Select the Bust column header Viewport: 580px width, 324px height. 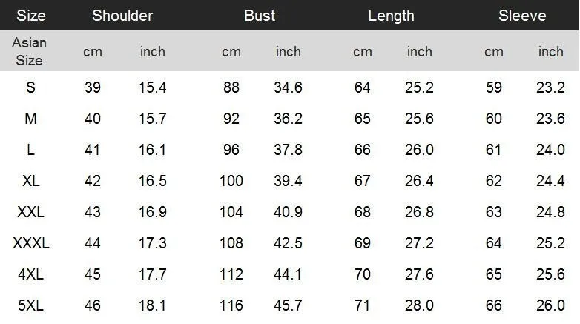pos(260,16)
